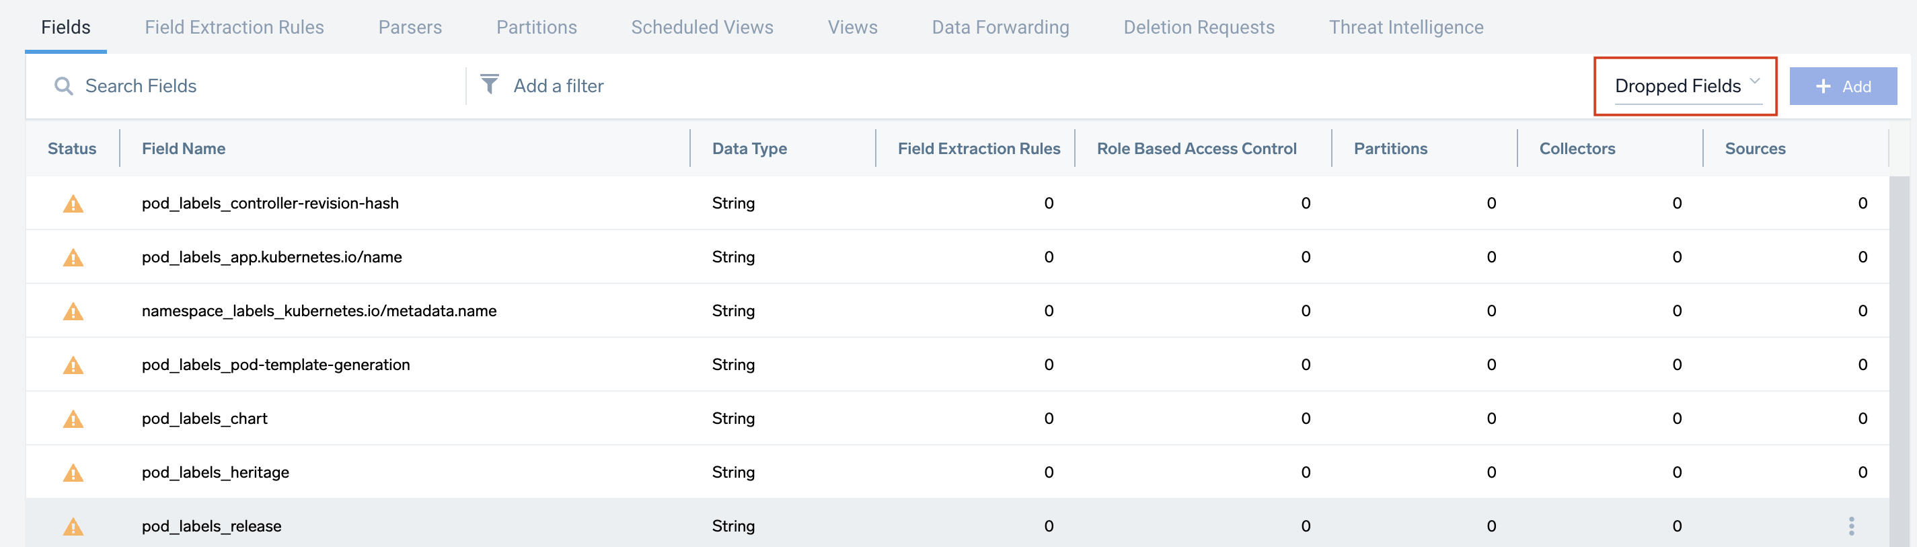Click warning icon beside pod_labels_app.kubernetes.io/name
The height and width of the screenshot is (547, 1917).
[73, 258]
